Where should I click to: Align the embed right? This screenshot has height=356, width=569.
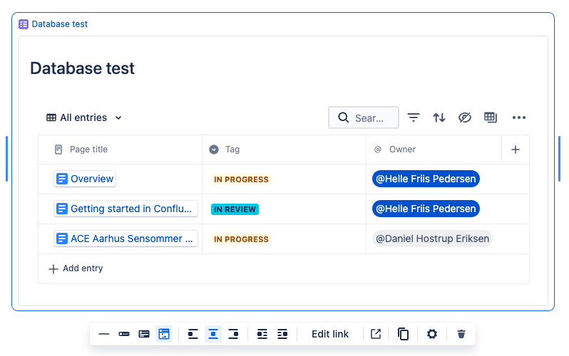point(233,334)
